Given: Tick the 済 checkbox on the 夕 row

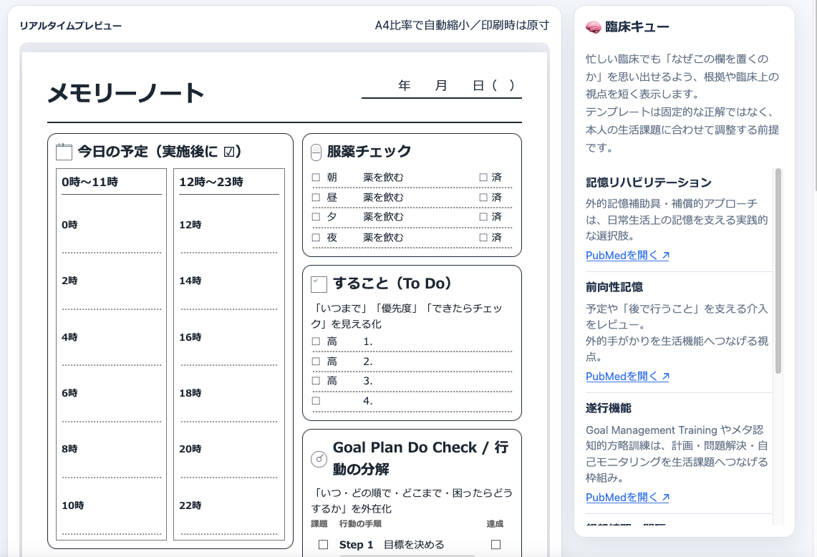Looking at the screenshot, I should coord(483,217).
